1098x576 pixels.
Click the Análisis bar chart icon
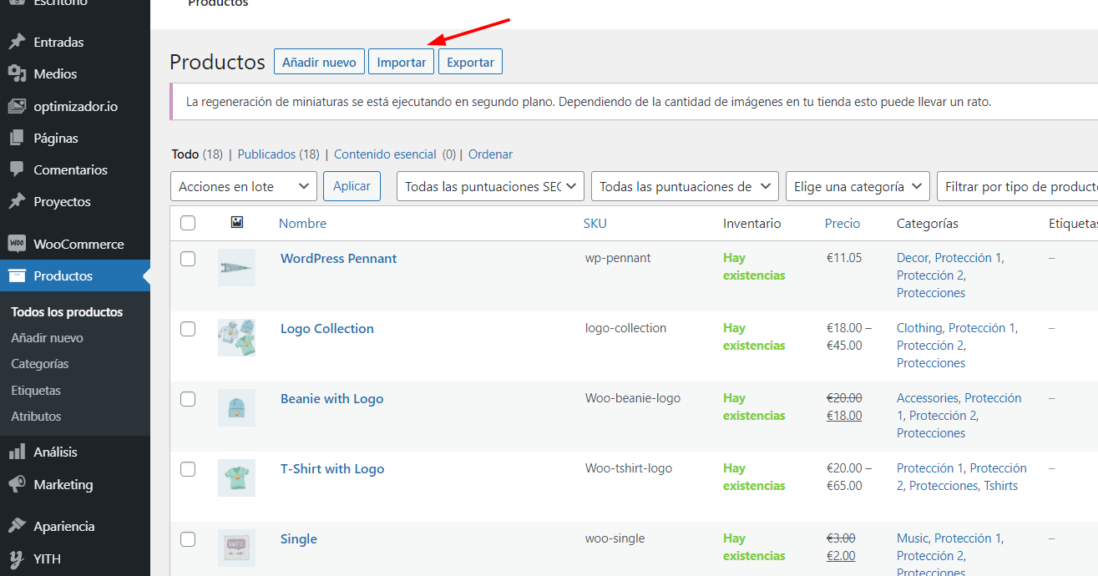[x=17, y=452]
